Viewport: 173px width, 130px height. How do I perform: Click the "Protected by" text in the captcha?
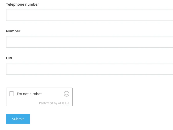[48, 103]
